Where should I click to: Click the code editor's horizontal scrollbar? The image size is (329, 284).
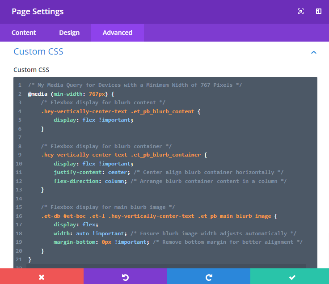pos(165,266)
